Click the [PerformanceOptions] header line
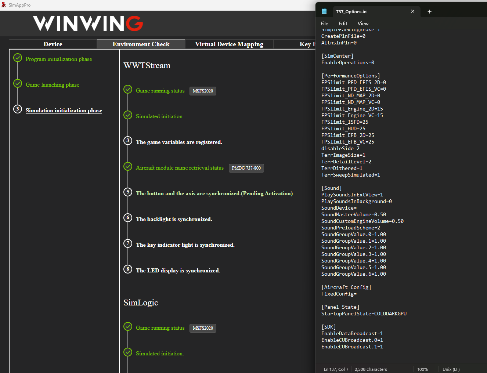Image resolution: width=487 pixels, height=373 pixels. click(351, 76)
